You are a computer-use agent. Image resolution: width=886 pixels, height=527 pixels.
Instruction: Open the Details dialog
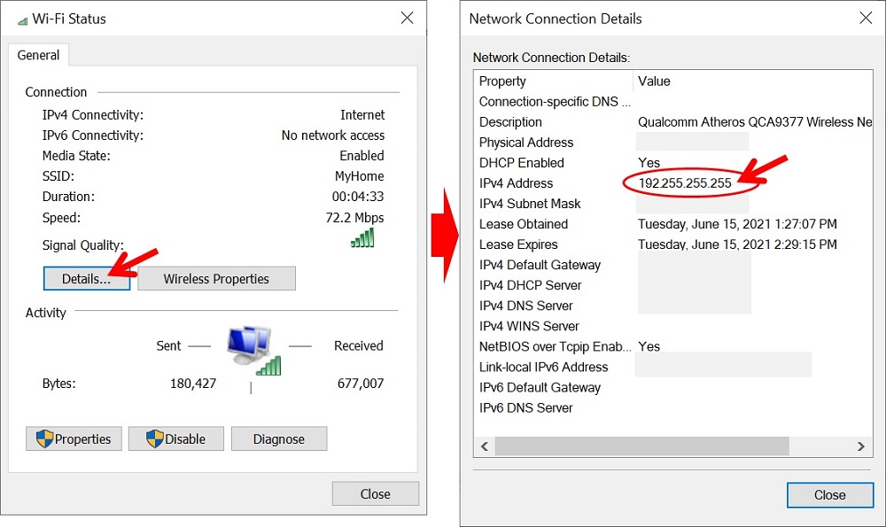(86, 278)
